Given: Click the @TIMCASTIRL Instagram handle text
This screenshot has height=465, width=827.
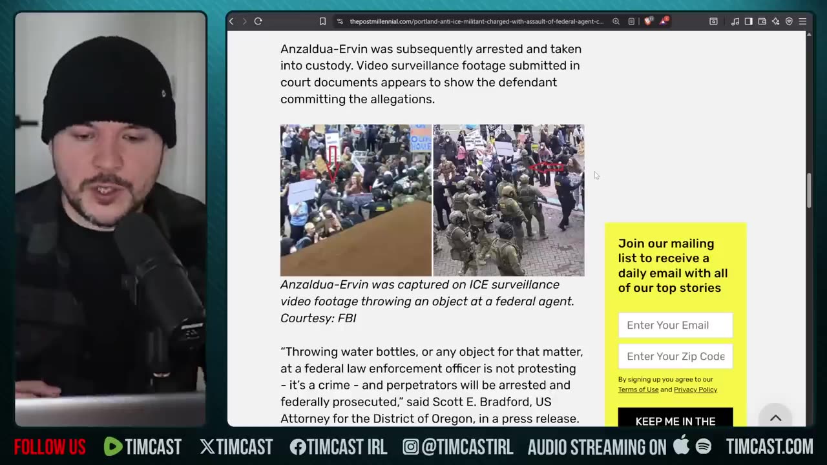Looking at the screenshot, I should [x=467, y=446].
